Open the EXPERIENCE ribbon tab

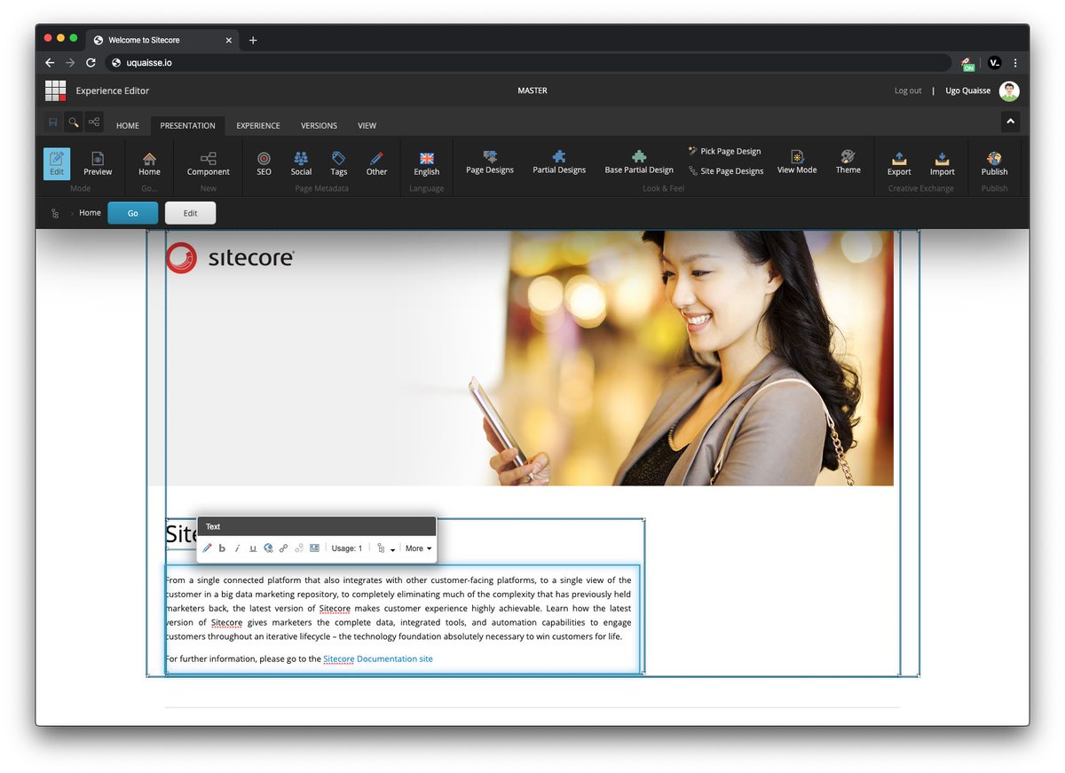coord(258,126)
